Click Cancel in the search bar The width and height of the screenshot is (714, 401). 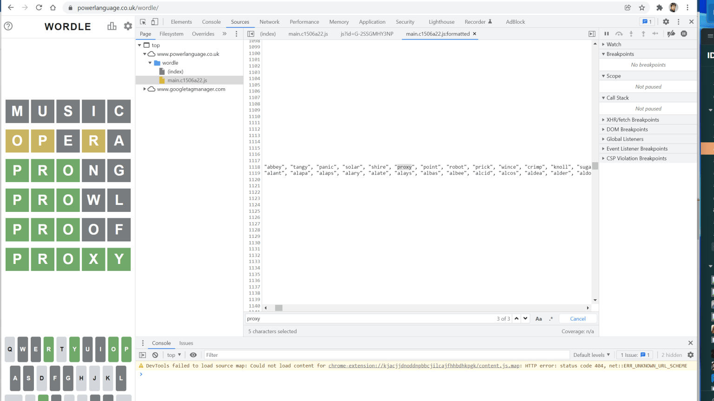578,319
